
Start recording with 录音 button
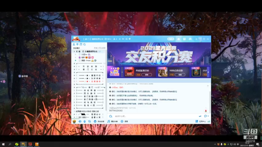pos(124,121)
